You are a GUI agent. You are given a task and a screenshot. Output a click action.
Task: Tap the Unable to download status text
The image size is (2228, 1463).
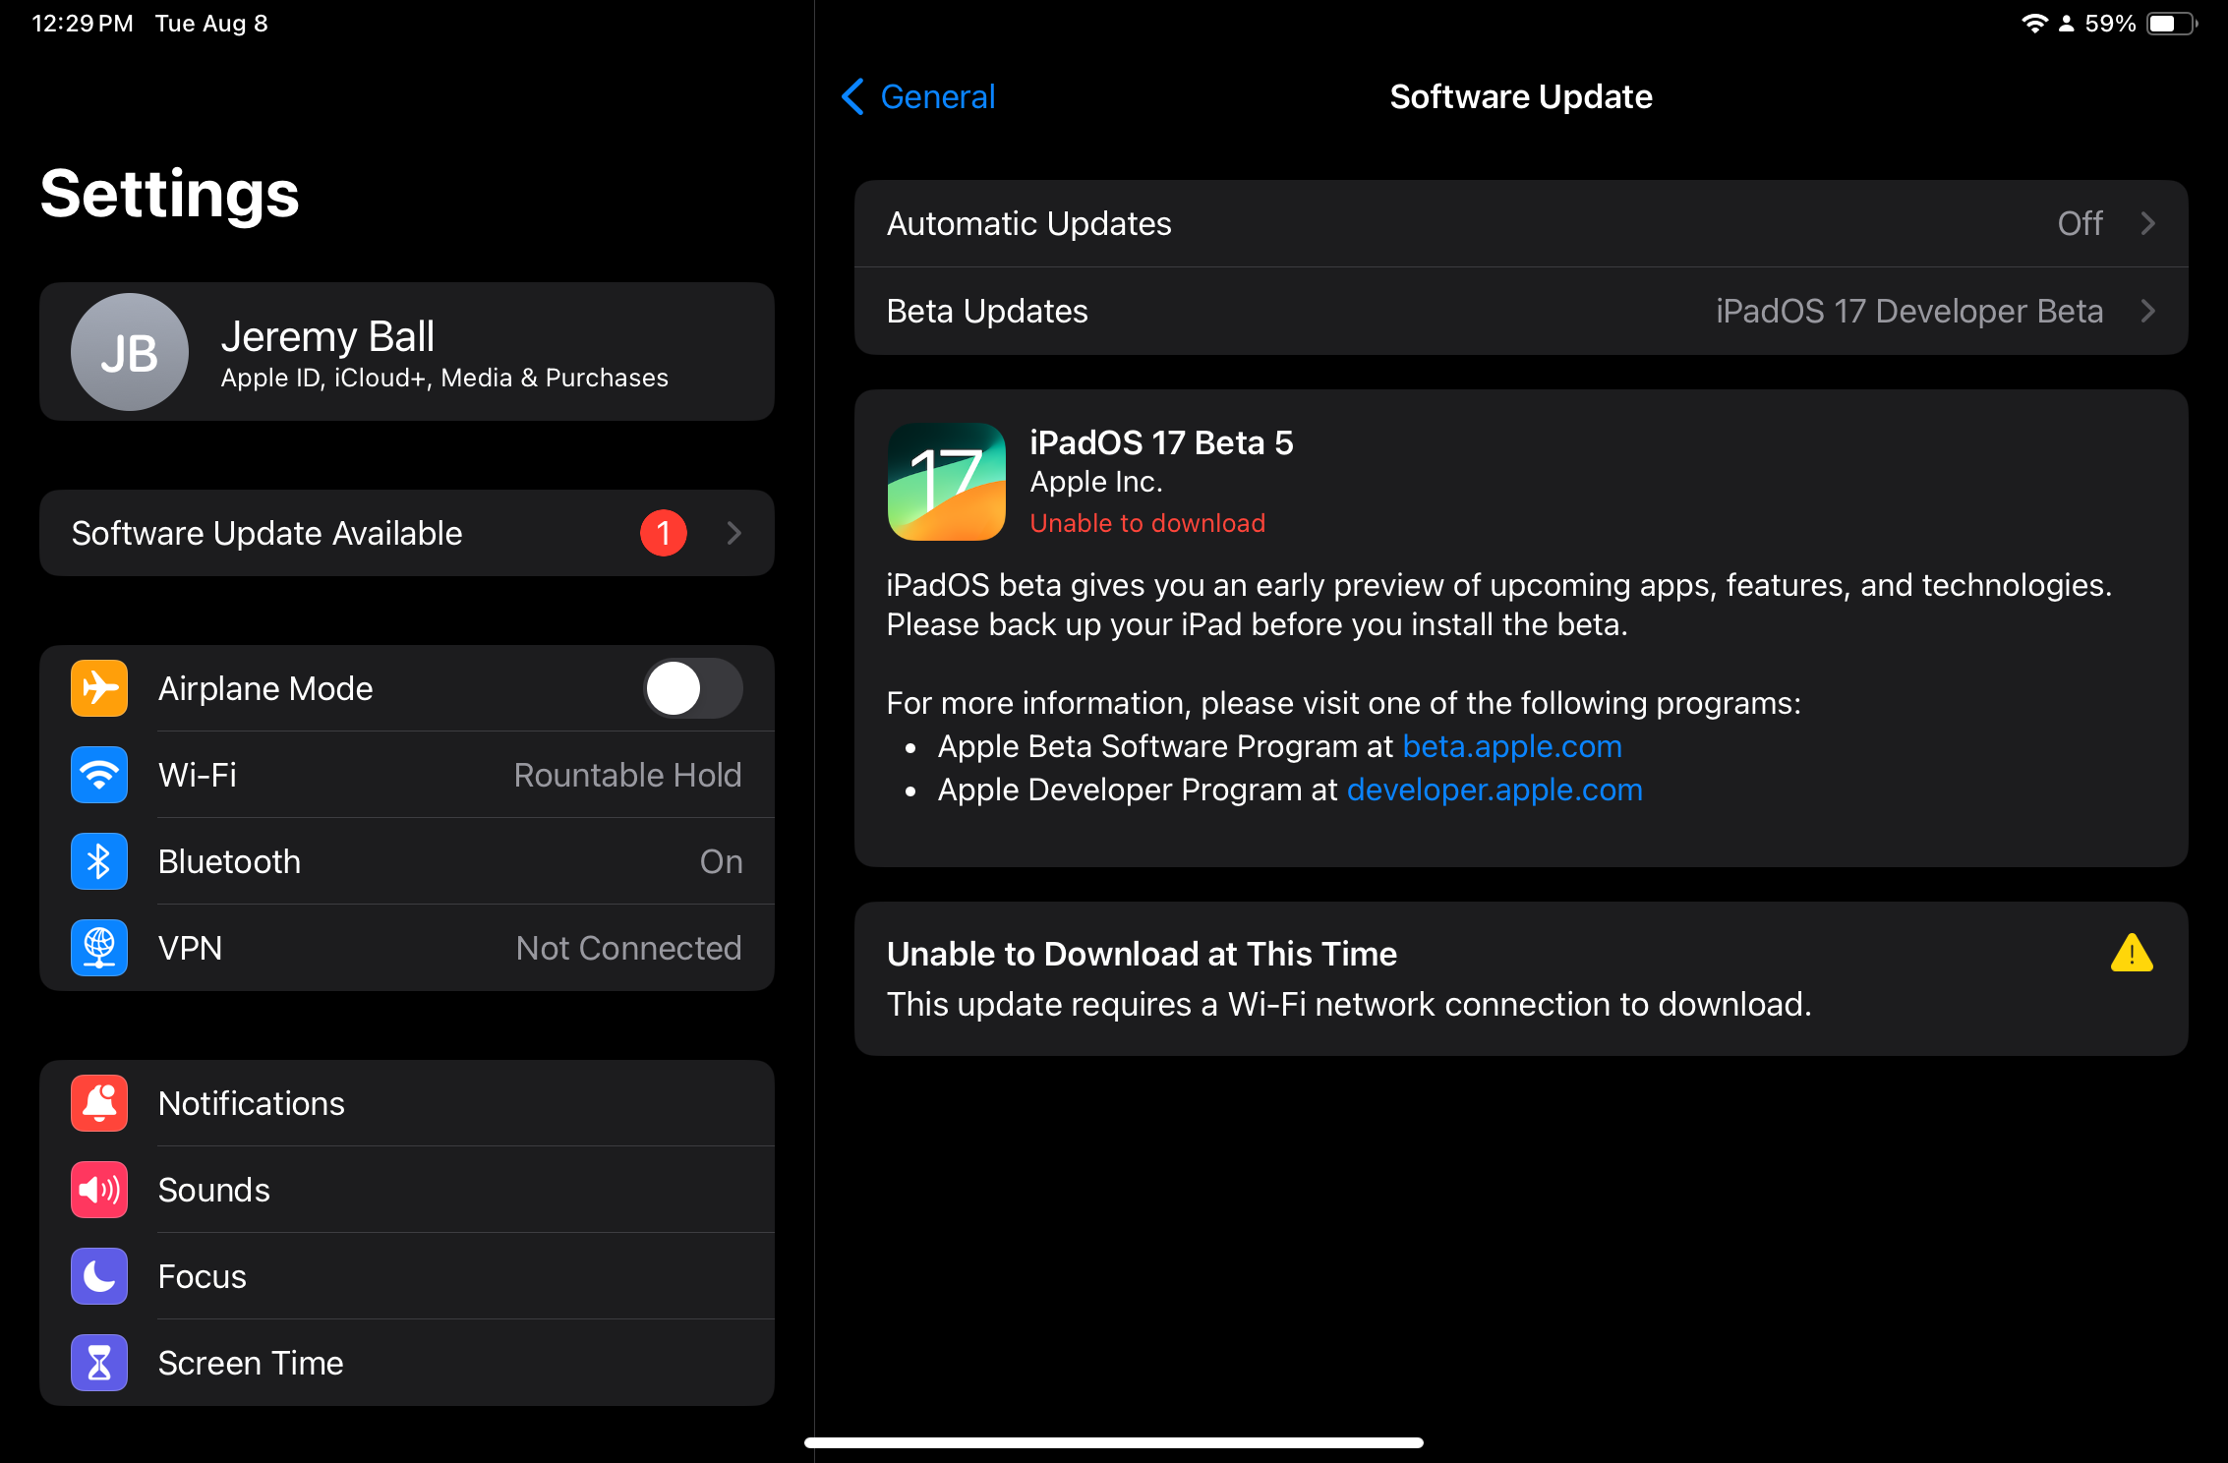pyautogui.click(x=1147, y=523)
